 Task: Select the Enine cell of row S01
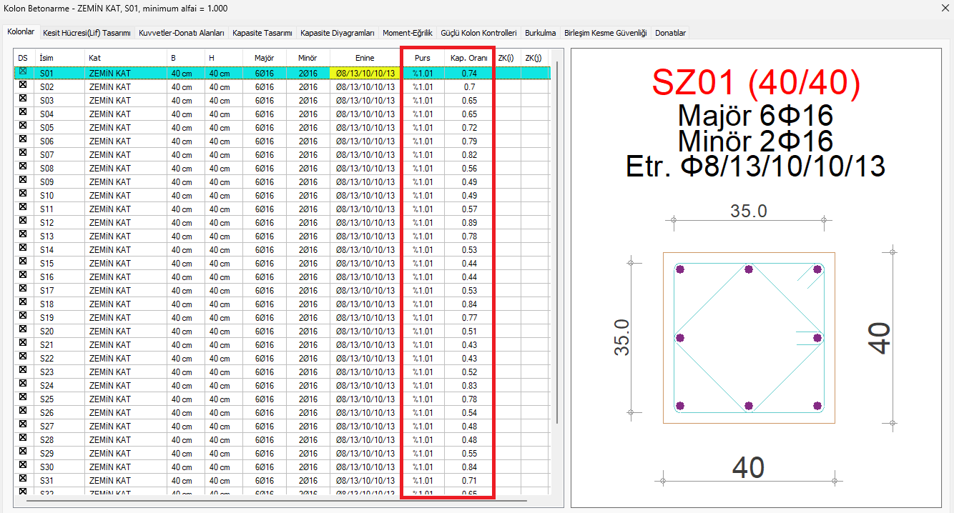point(365,73)
